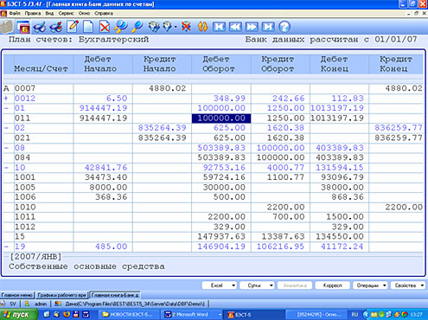Click the printer icon in toolbar
This screenshot has width=428, height=320.
(x=40, y=27)
